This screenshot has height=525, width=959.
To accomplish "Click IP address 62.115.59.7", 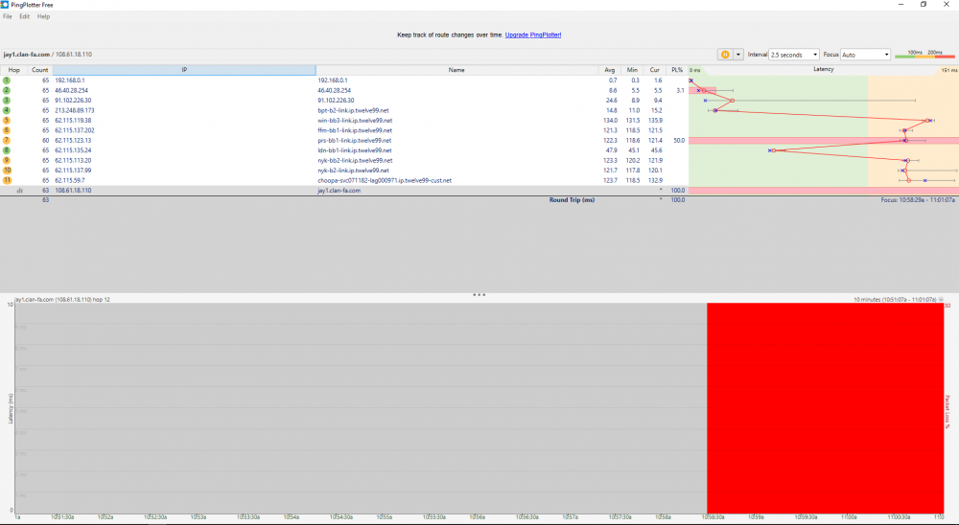I will (70, 181).
